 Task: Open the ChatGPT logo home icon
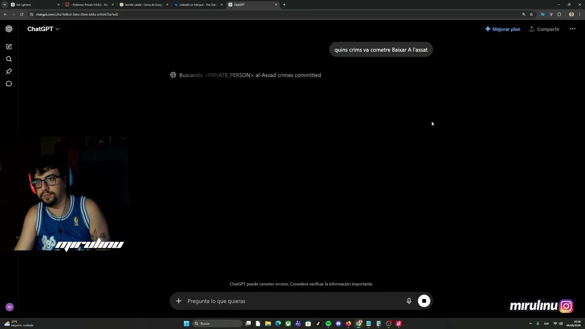(9, 29)
